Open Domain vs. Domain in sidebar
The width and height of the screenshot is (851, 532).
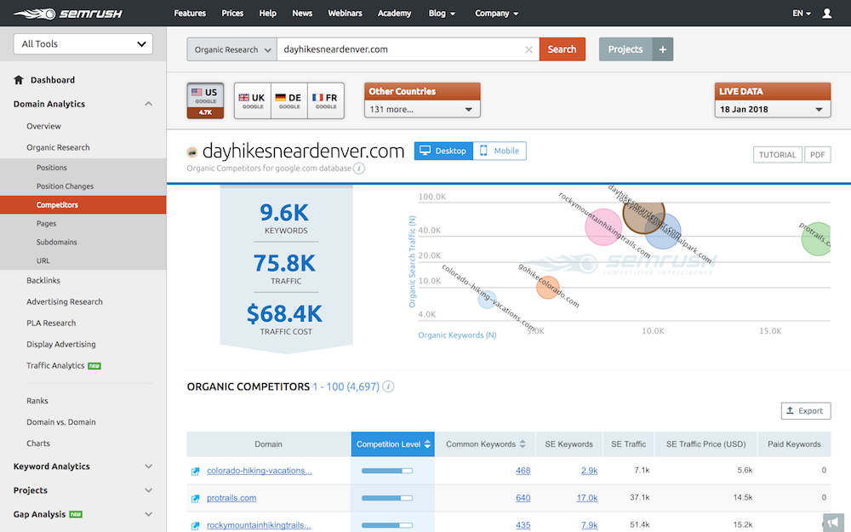[61, 422]
